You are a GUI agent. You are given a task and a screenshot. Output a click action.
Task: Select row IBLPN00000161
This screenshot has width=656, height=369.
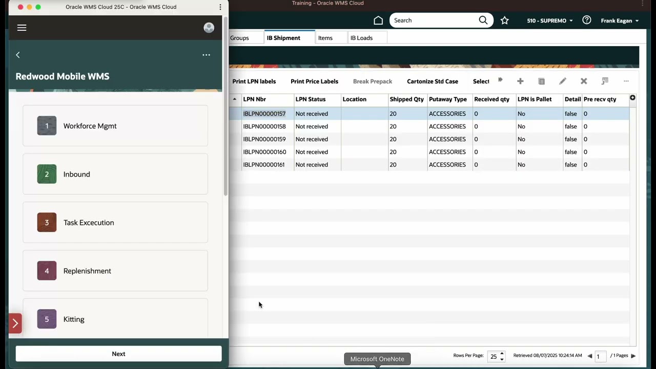[x=429, y=165]
